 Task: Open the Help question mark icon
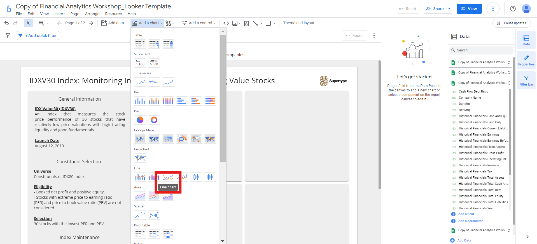(x=513, y=9)
